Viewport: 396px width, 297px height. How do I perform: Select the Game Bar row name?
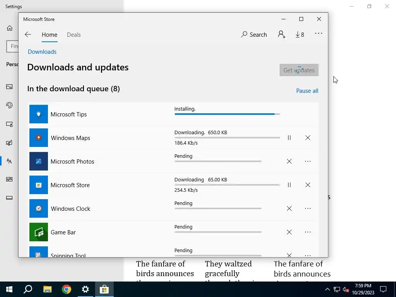(x=63, y=232)
